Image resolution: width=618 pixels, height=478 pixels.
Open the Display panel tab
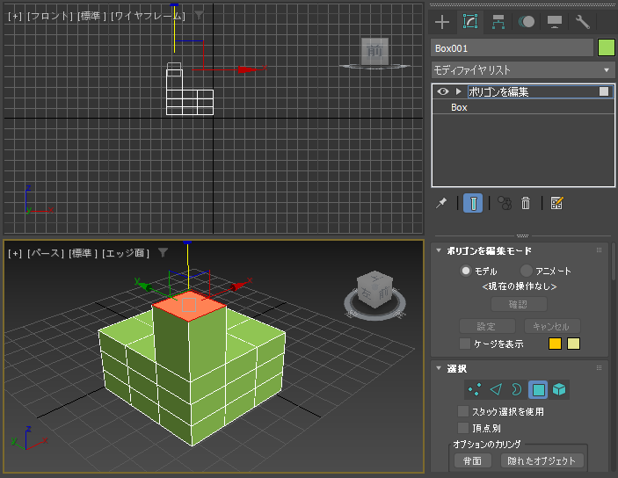(555, 22)
